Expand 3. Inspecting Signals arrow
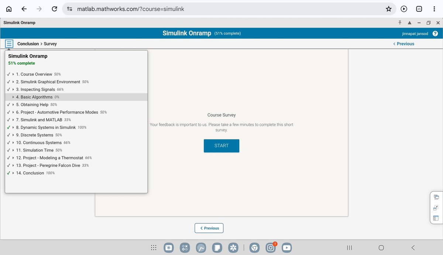 (13, 89)
